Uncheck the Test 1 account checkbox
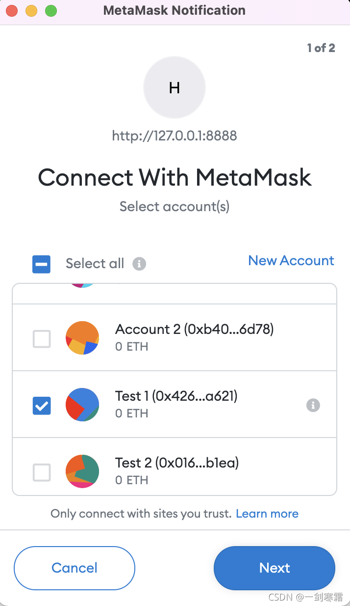This screenshot has width=350, height=606. 42,406
